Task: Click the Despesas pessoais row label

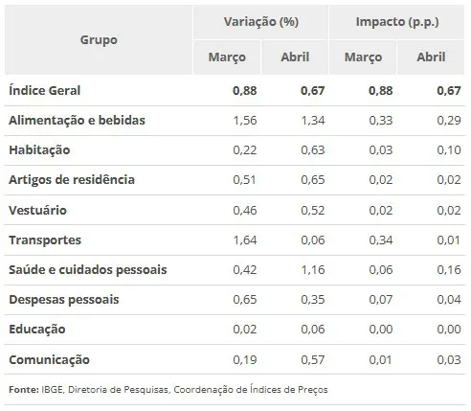Action: click(x=64, y=300)
